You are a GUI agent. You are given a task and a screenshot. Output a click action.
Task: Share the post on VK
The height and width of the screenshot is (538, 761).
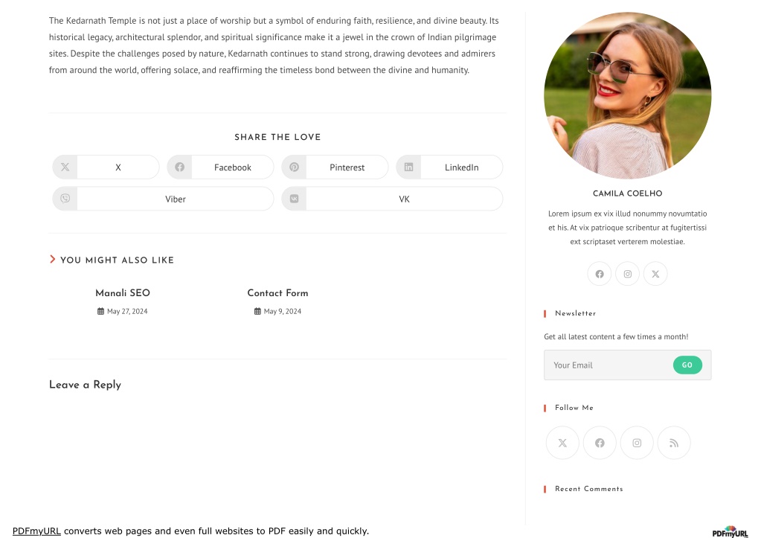pos(392,199)
